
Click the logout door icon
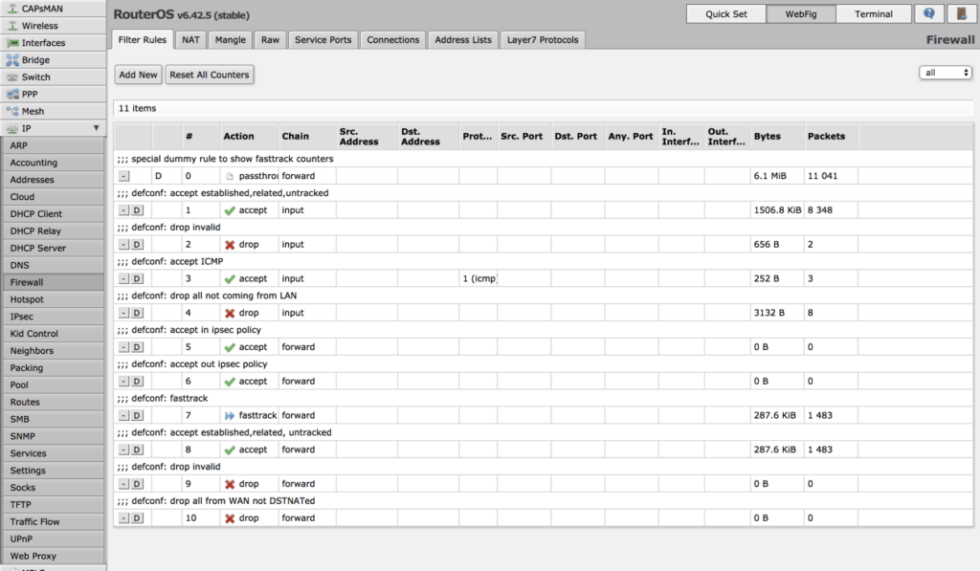(962, 13)
